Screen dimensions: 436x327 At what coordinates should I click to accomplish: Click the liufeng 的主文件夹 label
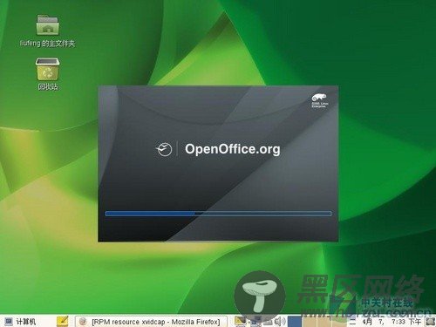pyautogui.click(x=47, y=44)
